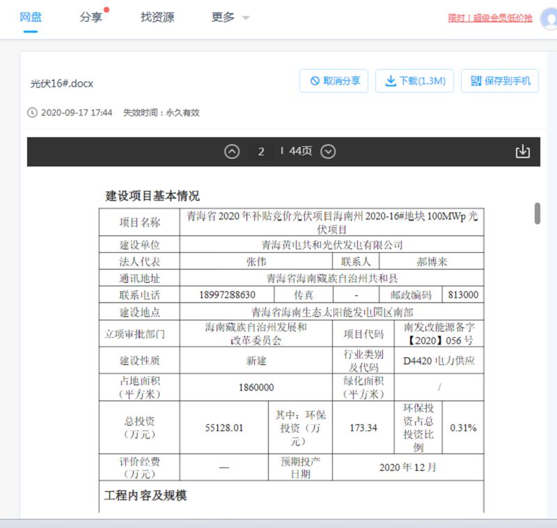The height and width of the screenshot is (528, 557).
Task: Click the download icon in viewer toolbar
Action: coord(522,152)
